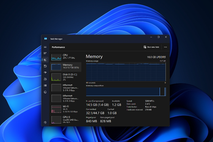Image resolution: width=213 pixels, height=142 pixels.
Task: Click the Disk 0 mini graph thumbnail
Action: point(56,77)
